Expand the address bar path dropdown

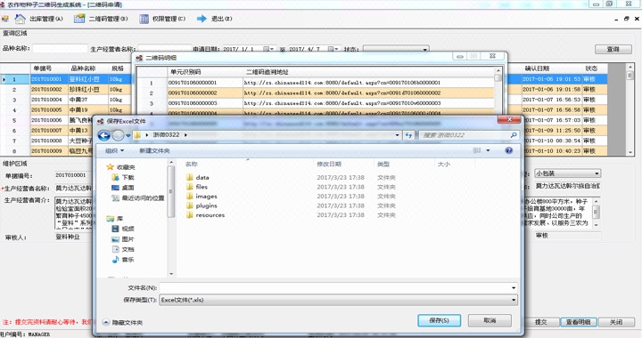tap(397, 135)
